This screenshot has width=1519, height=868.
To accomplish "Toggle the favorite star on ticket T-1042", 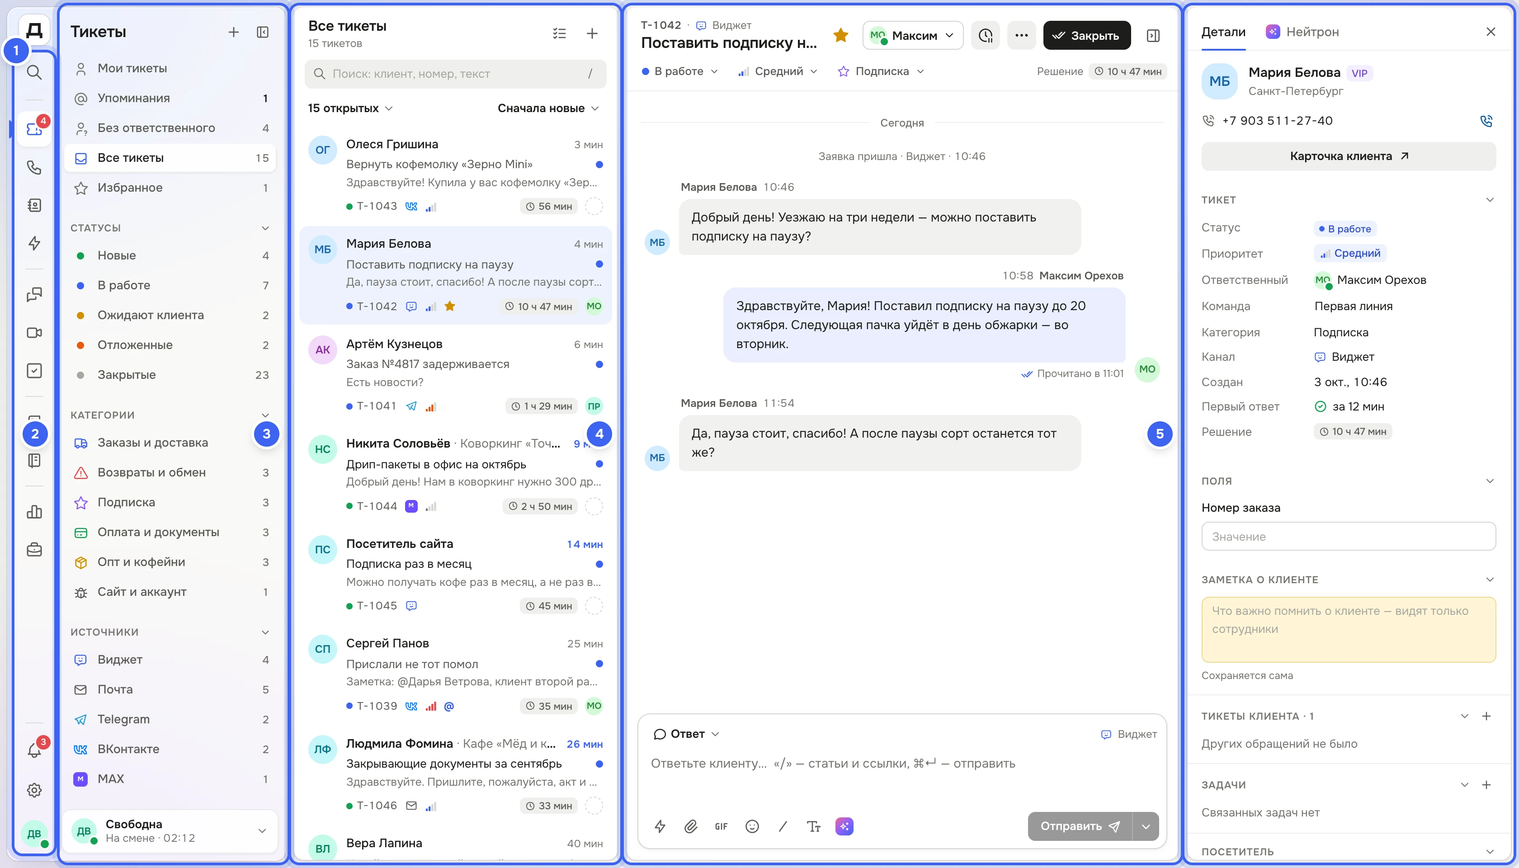I will (840, 36).
